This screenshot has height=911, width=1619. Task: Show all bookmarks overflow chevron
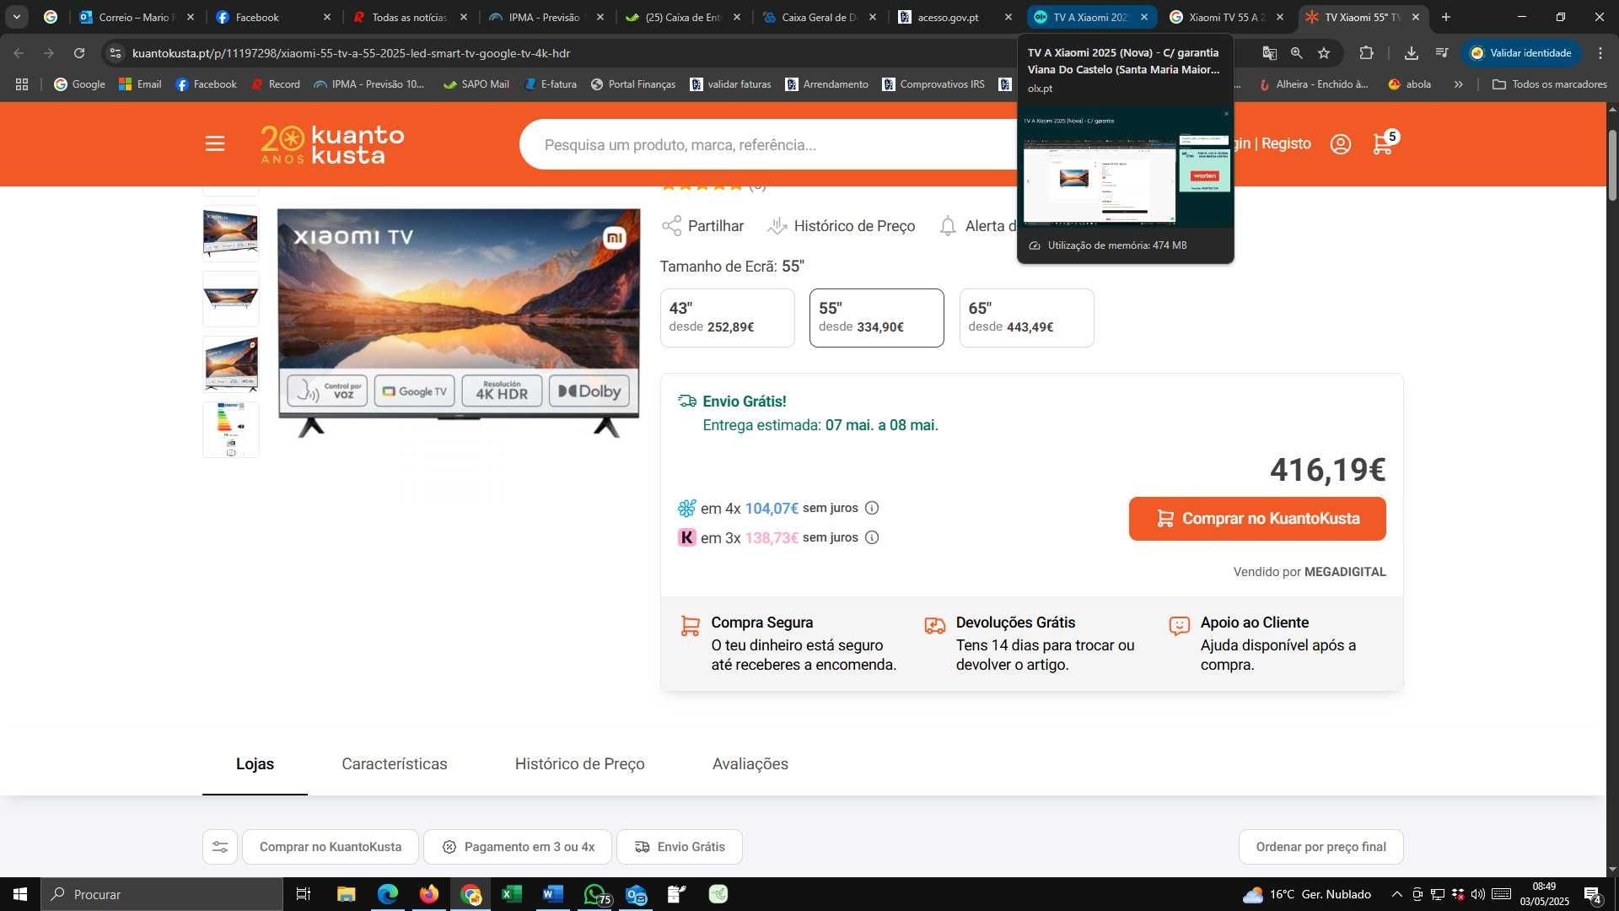(x=1459, y=84)
